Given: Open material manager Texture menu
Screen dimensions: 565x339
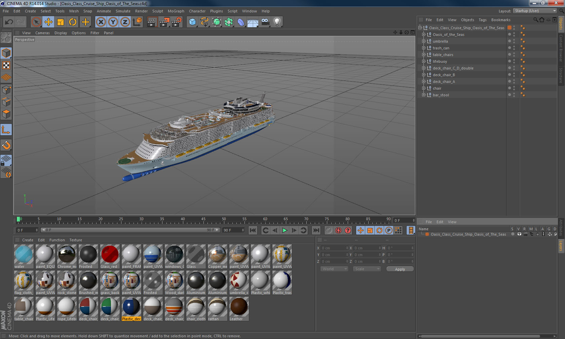Looking at the screenshot, I should 76,240.
